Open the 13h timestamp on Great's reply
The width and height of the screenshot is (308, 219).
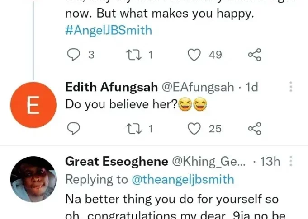[x=271, y=161]
